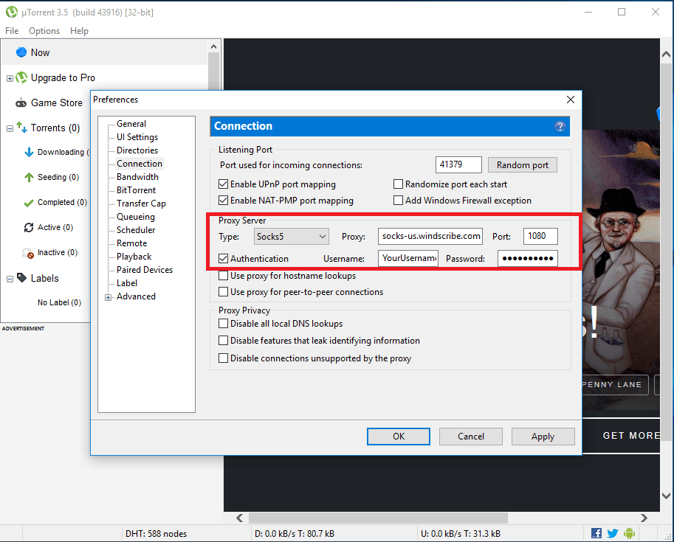Click Cancel in Preferences dialog

pos(471,437)
